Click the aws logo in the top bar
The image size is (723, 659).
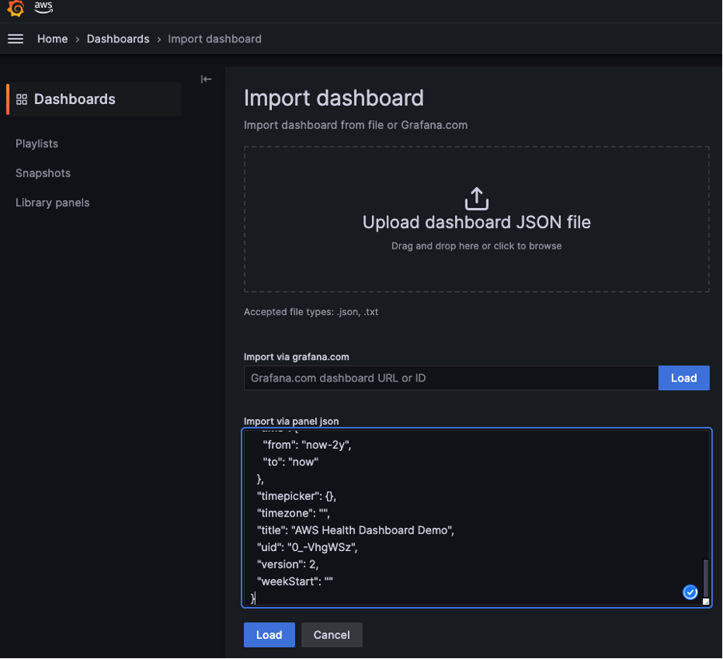[x=43, y=10]
